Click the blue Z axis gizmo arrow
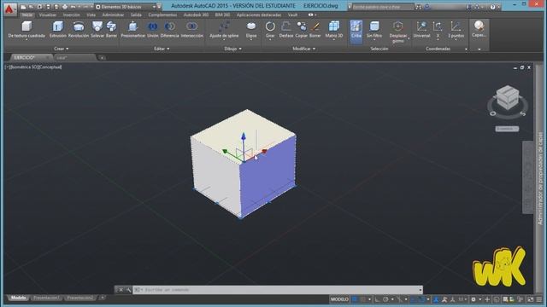 point(243,136)
